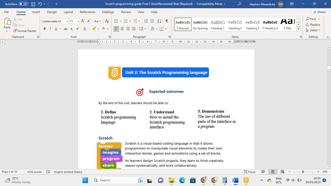Click the strikethrough button
This screenshot has height=186, width=331.
pyautogui.click(x=65, y=29)
